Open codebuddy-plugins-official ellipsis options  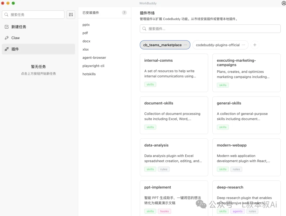coord(243,45)
